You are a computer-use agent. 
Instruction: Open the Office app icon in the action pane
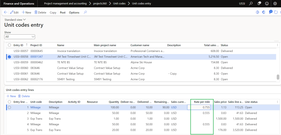tap(264, 12)
